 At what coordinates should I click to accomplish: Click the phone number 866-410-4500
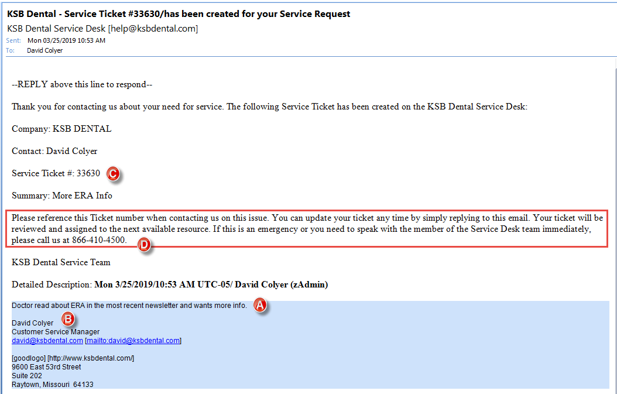[x=98, y=239]
